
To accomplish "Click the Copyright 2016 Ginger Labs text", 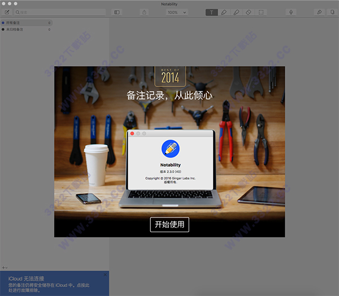I will [x=171, y=180].
